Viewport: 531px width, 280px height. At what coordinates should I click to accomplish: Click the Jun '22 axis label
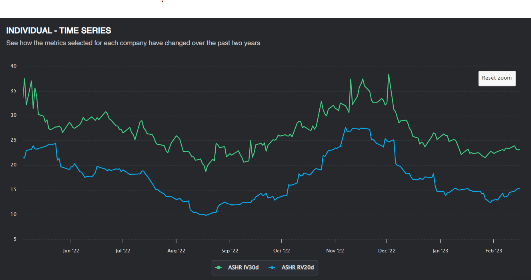[71, 251]
